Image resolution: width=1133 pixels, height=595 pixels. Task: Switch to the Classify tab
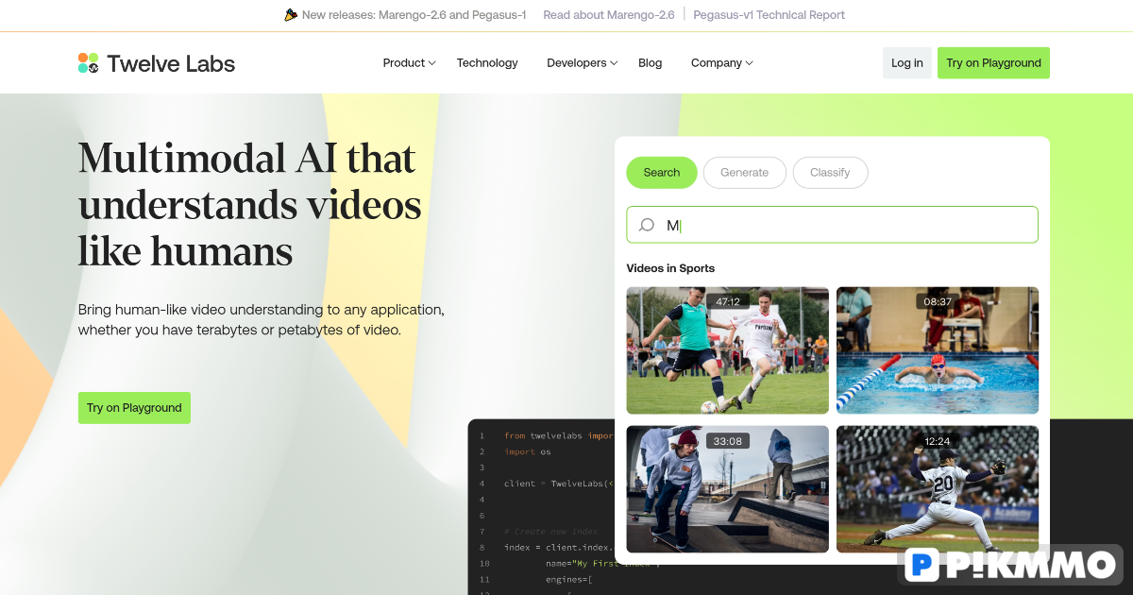830,173
